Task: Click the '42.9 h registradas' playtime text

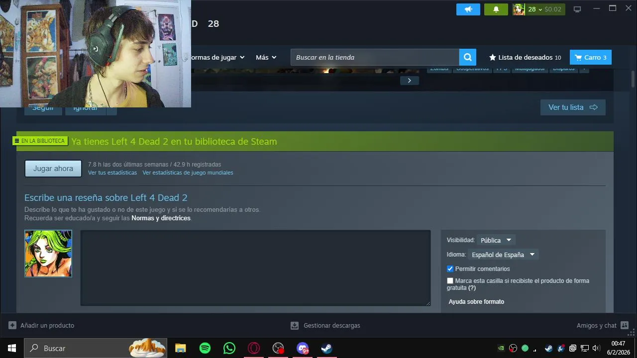Action: click(197, 165)
